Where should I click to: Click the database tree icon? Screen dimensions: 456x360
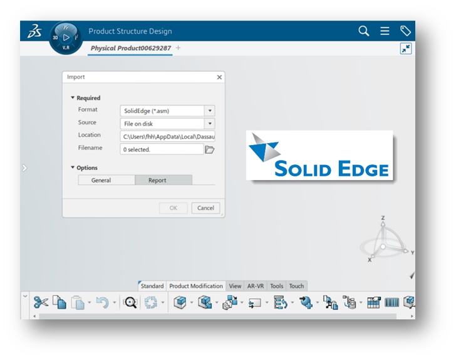[350, 302]
